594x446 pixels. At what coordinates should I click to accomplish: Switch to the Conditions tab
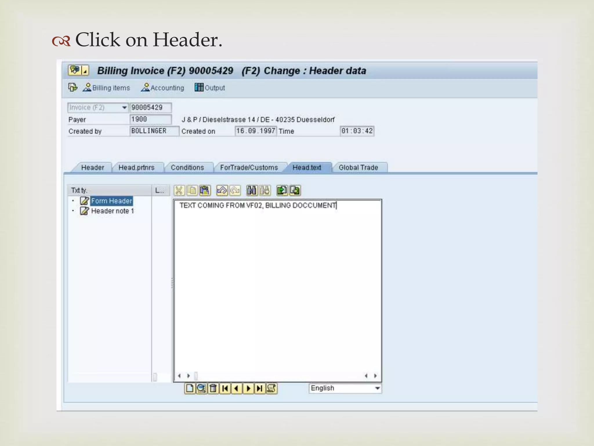tap(187, 168)
